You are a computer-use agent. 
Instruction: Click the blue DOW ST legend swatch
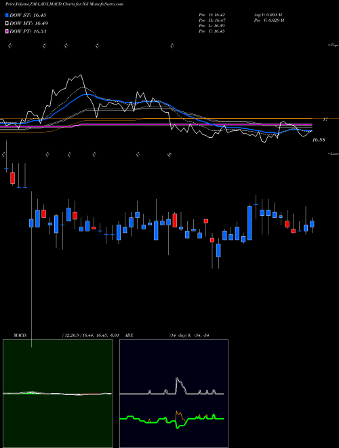point(7,15)
